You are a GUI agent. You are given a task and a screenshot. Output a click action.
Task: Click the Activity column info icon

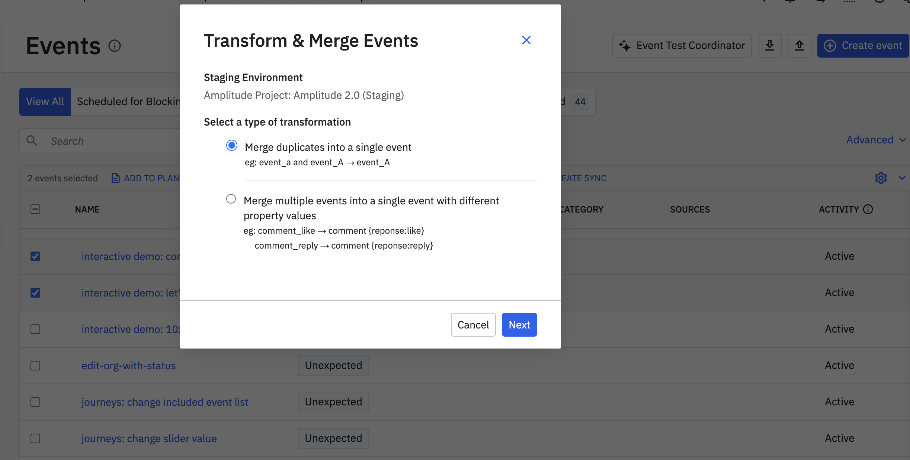coord(868,209)
